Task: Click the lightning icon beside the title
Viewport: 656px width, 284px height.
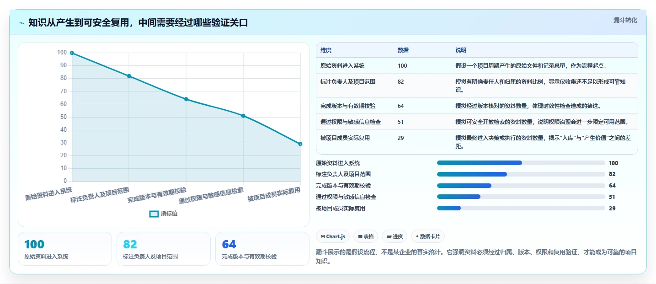Action: click(22, 22)
